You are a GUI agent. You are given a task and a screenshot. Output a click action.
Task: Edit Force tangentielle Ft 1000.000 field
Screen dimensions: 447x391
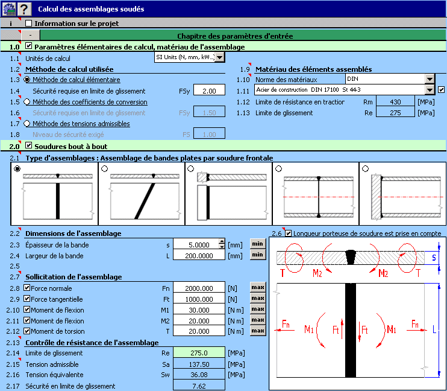199,299
